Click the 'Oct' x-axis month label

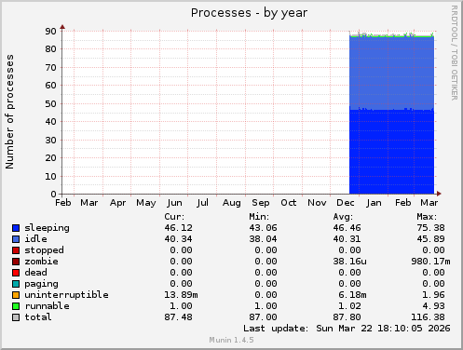(x=289, y=203)
